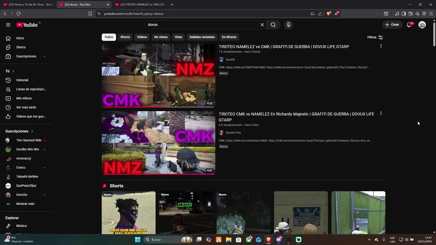The height and width of the screenshot is (245, 436).
Task: Open Filtros search filter options
Action: click(x=375, y=37)
